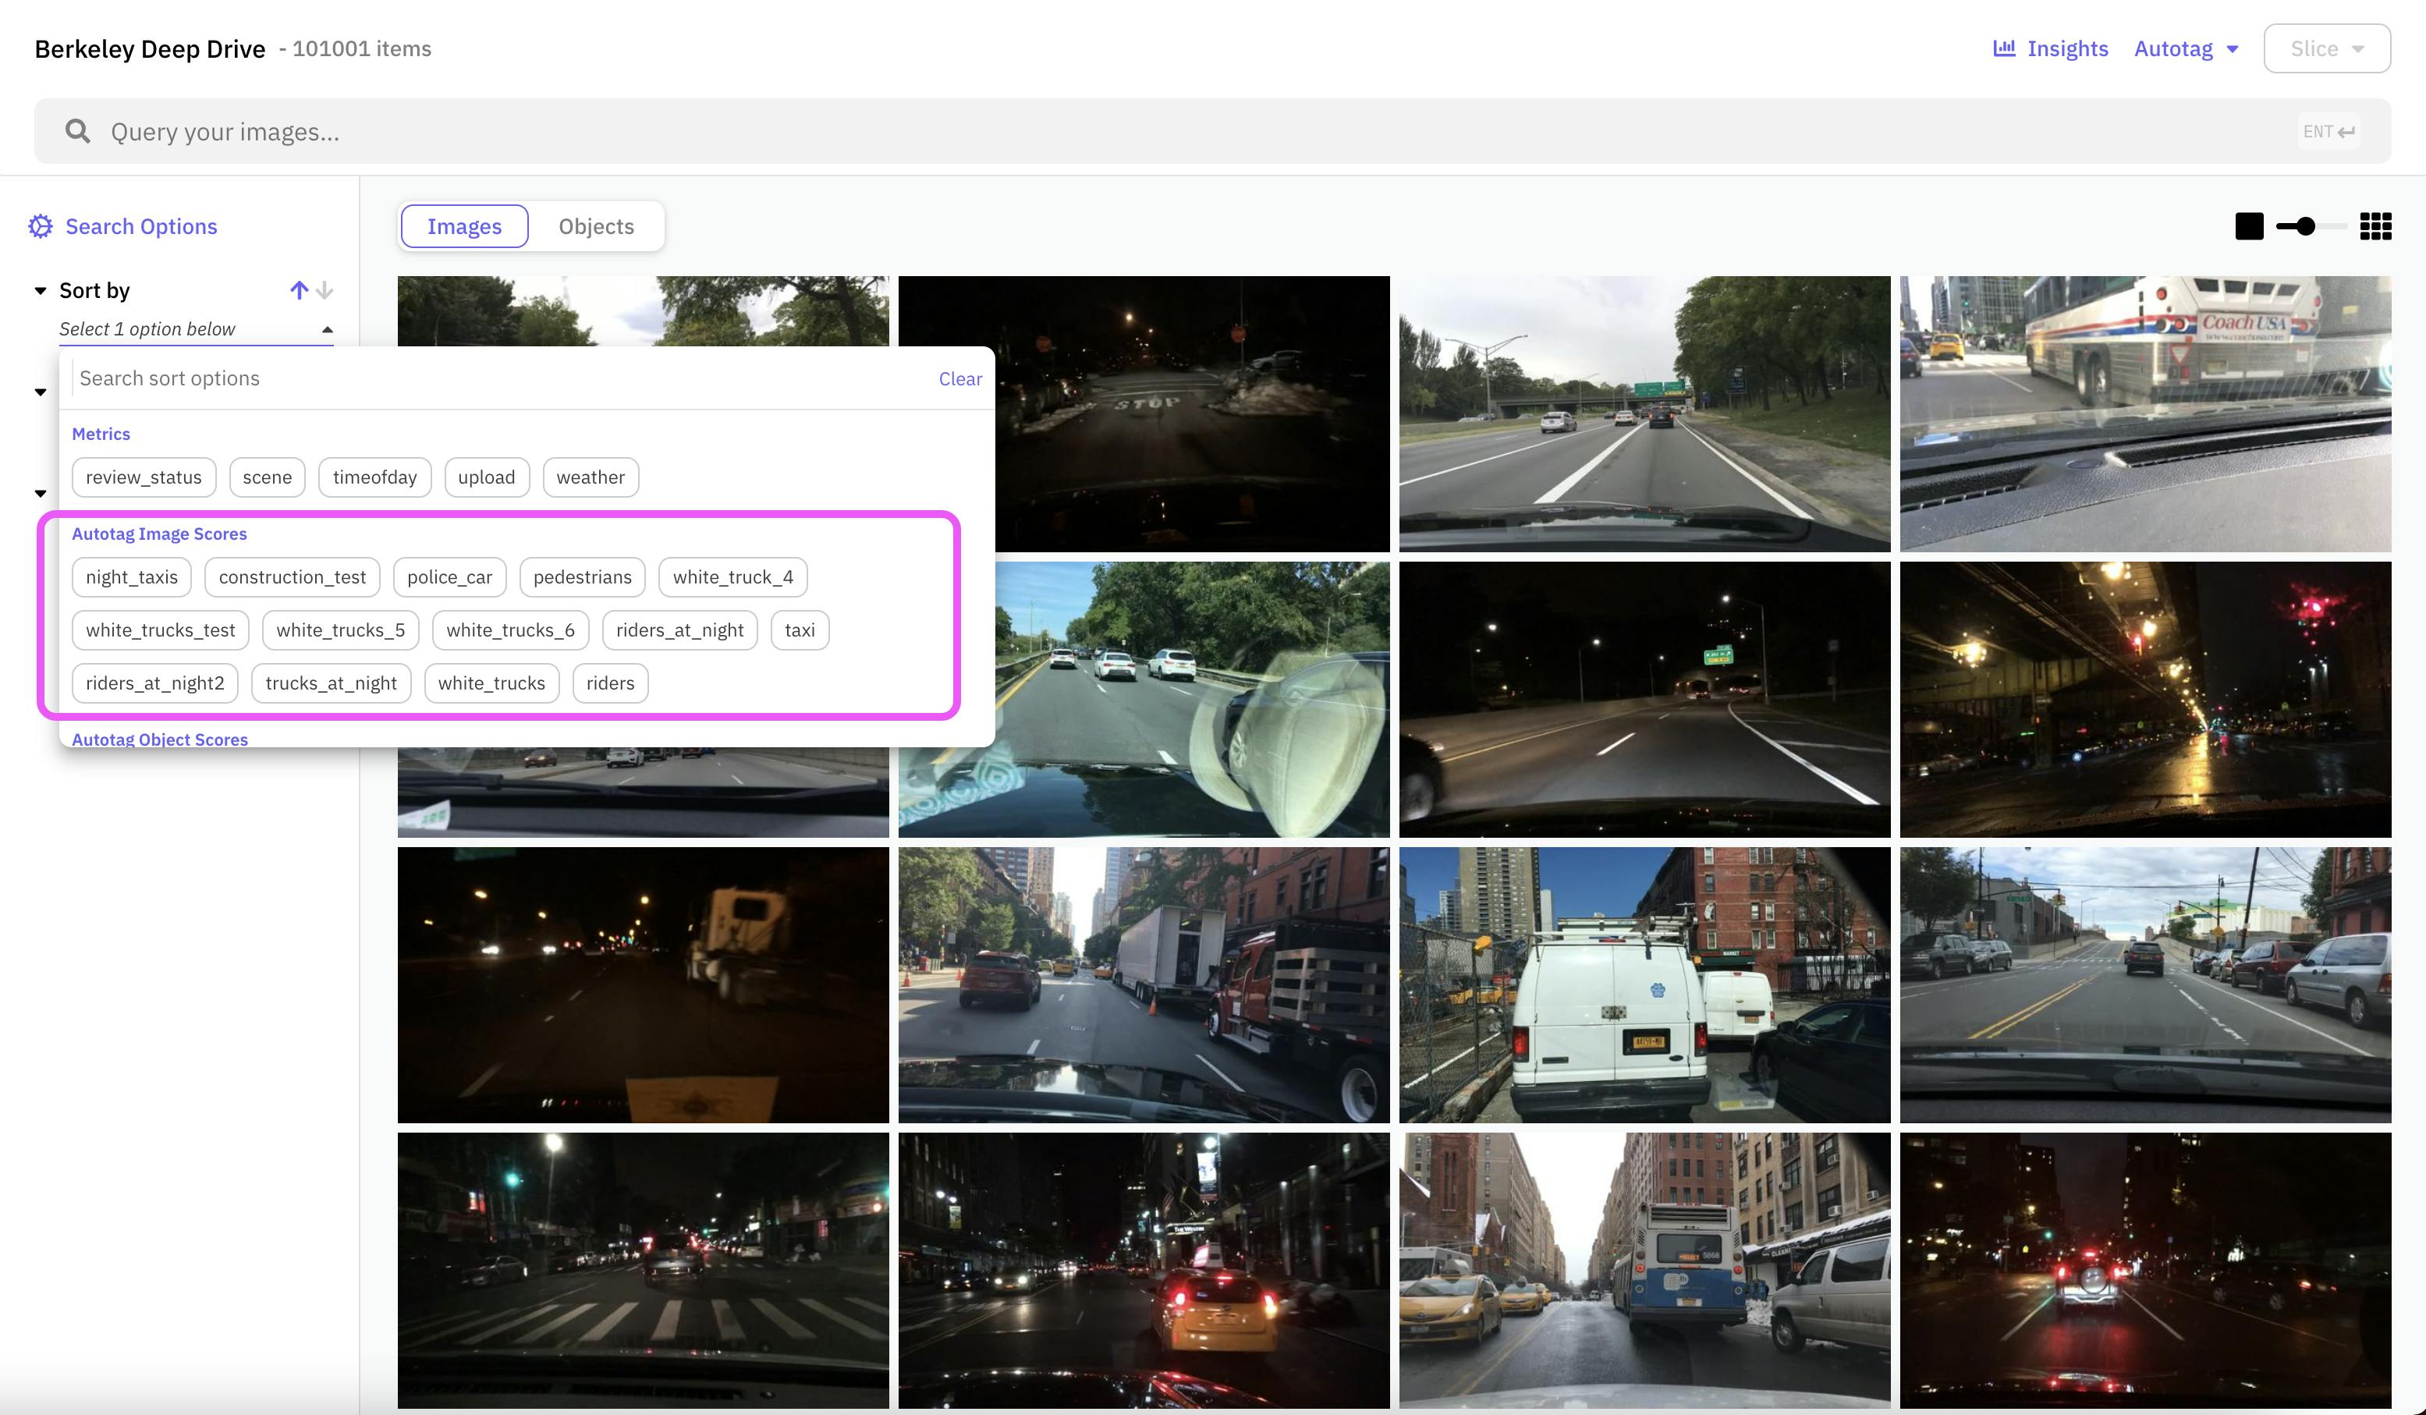Select the Images tab

[464, 226]
